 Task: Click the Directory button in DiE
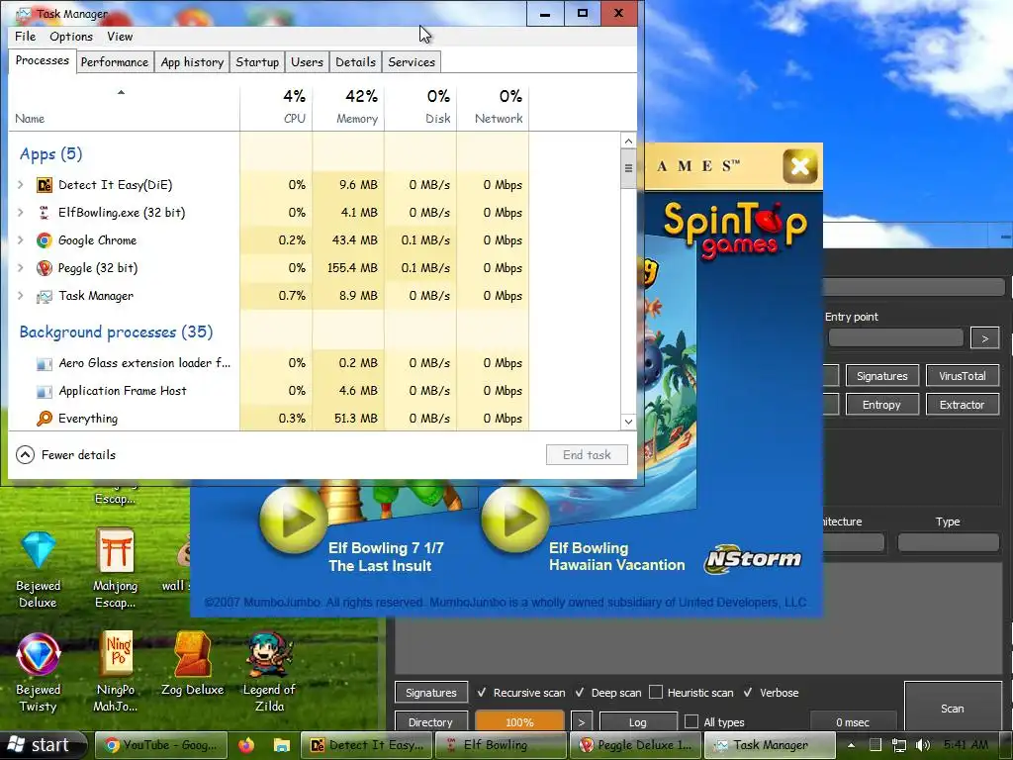[430, 721]
